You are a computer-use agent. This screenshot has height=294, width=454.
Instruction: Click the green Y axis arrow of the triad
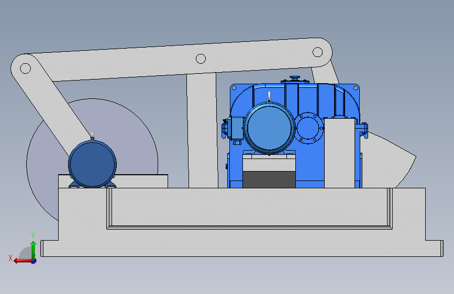tap(34, 250)
